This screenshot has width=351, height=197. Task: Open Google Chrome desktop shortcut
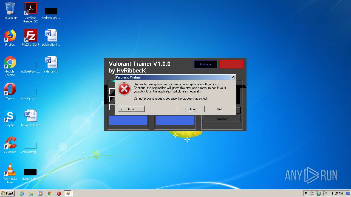pyautogui.click(x=10, y=66)
